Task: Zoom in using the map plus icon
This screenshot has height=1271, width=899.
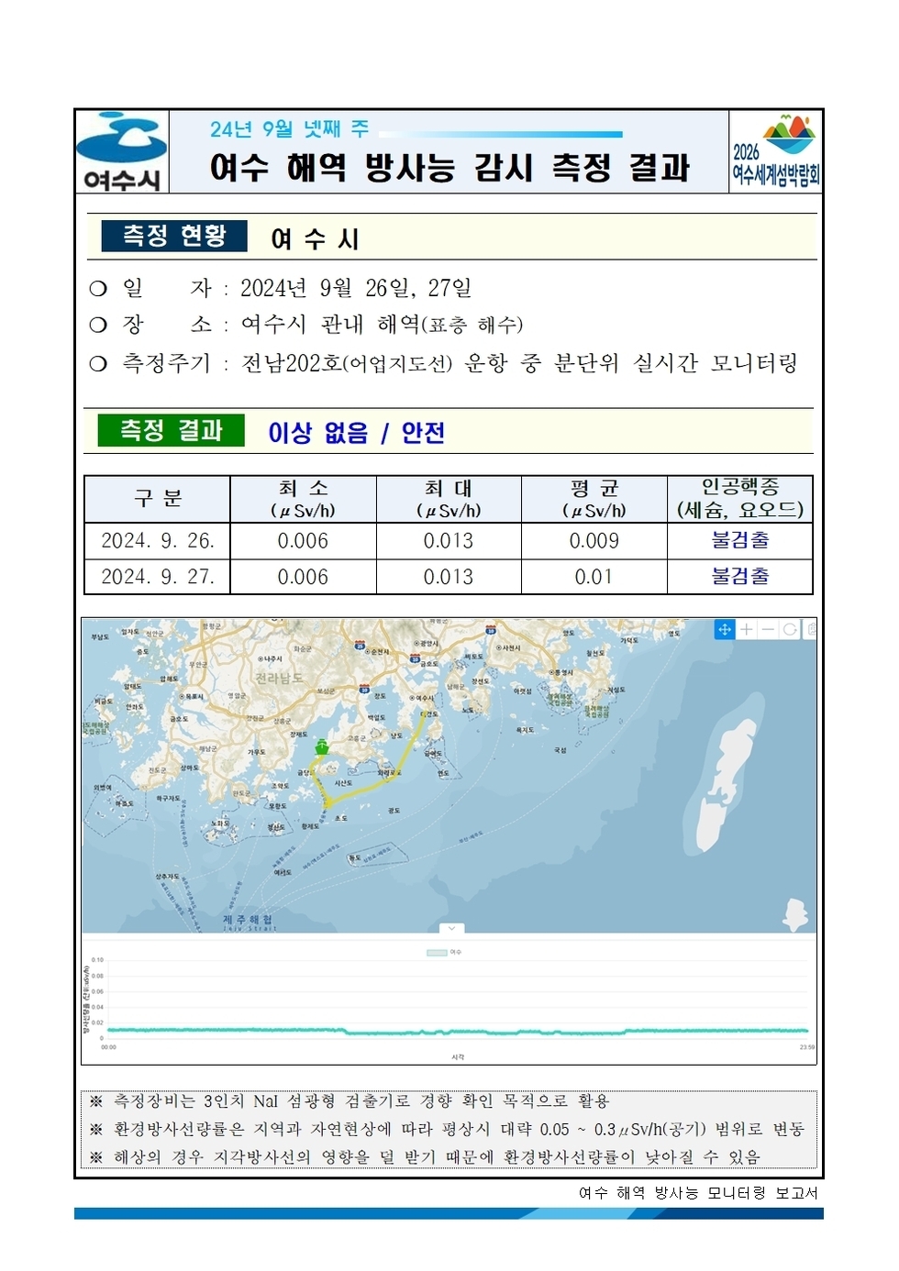Action: pos(746,630)
